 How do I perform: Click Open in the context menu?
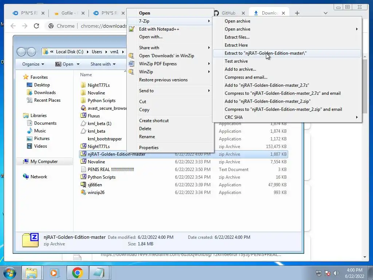point(170,13)
